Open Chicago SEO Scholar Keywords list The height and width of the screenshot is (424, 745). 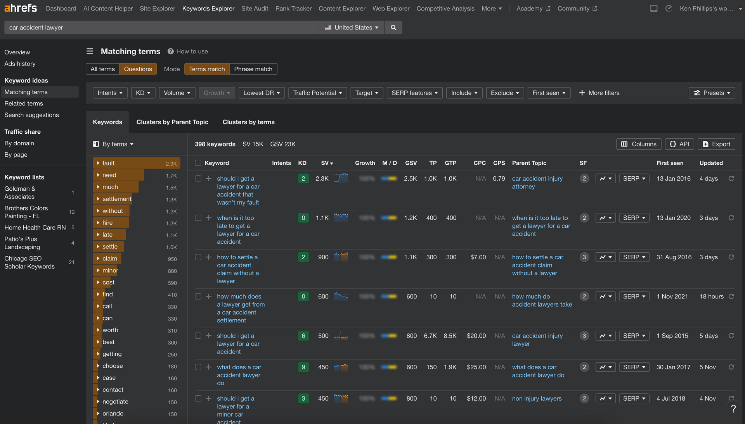29,262
